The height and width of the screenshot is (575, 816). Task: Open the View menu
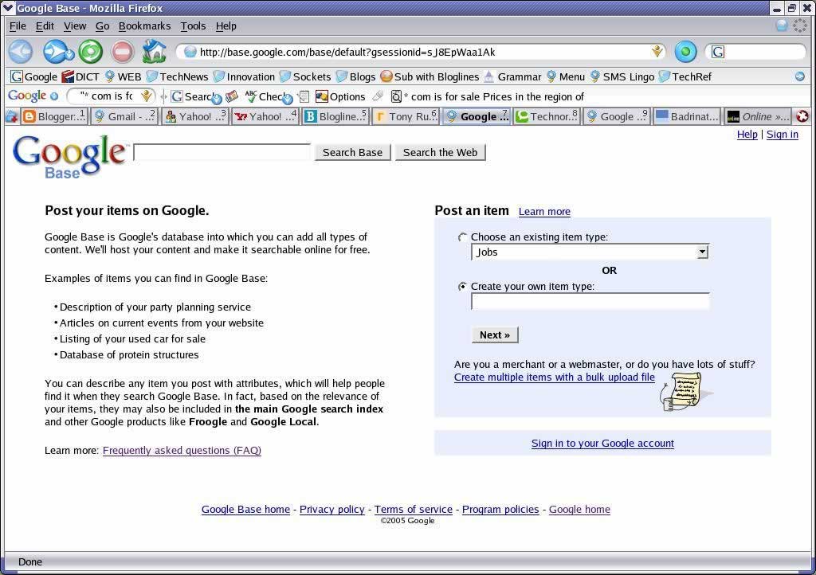75,26
